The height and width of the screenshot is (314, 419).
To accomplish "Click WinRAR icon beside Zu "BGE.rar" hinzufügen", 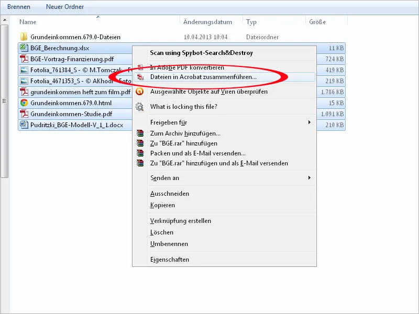I will [140, 143].
